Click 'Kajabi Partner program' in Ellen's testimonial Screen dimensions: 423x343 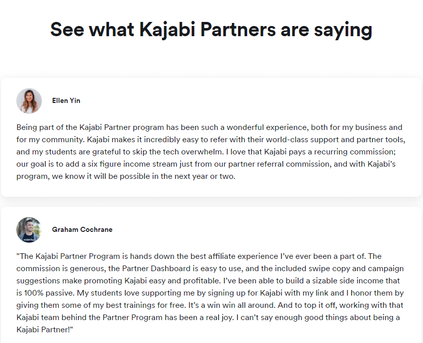point(122,127)
